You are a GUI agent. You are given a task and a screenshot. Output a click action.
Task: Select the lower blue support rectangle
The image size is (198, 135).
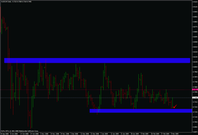(141, 111)
